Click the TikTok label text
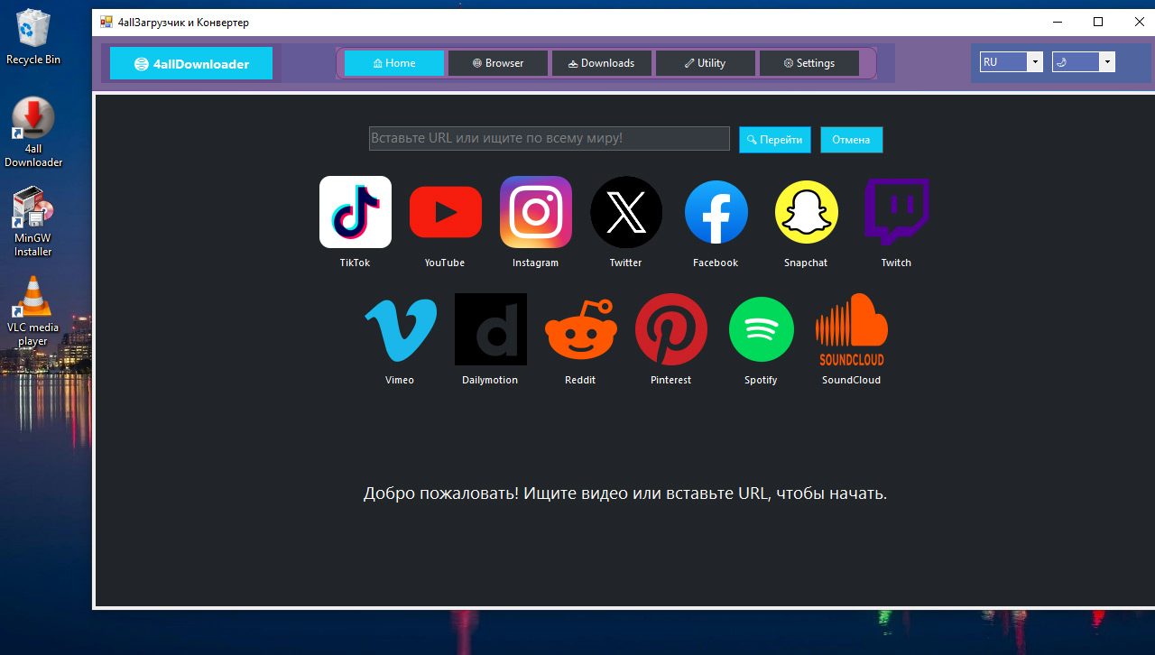 355,263
